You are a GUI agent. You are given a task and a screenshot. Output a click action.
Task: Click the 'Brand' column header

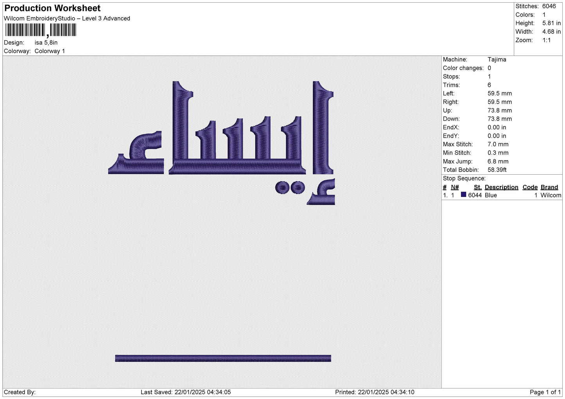[x=549, y=187]
